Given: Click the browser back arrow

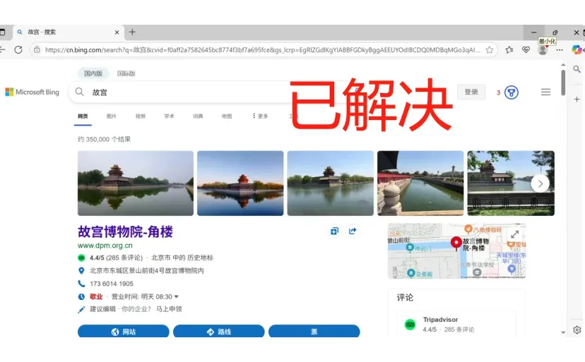Looking at the screenshot, I should click(x=2, y=49).
